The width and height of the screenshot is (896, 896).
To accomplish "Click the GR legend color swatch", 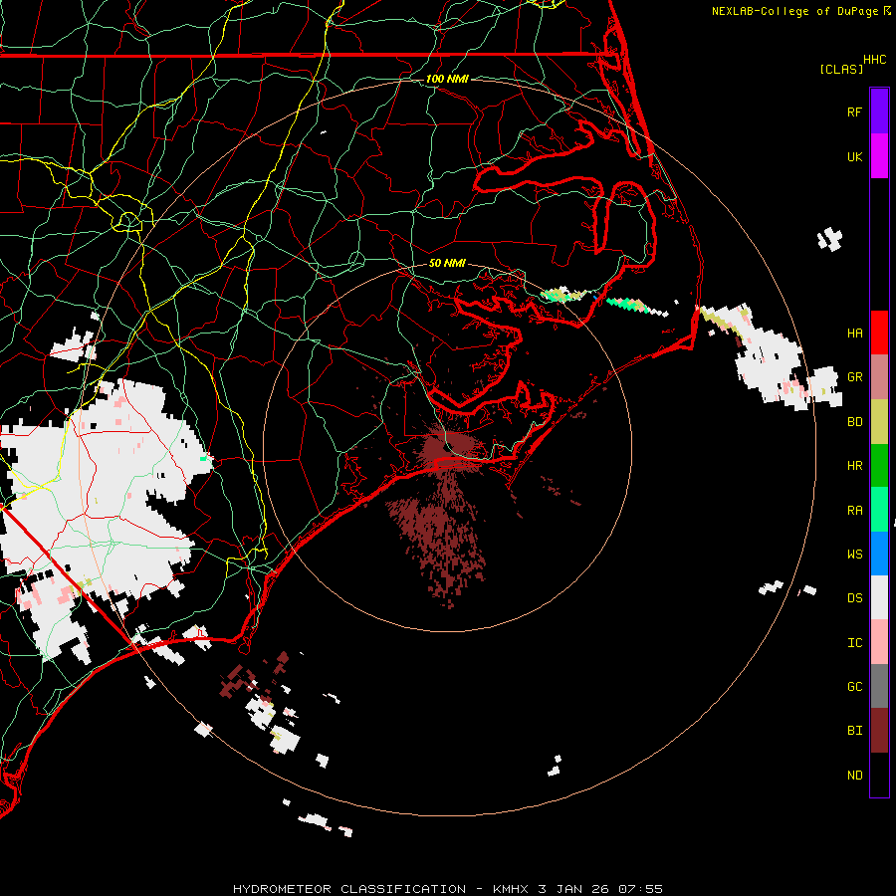I will (x=879, y=377).
